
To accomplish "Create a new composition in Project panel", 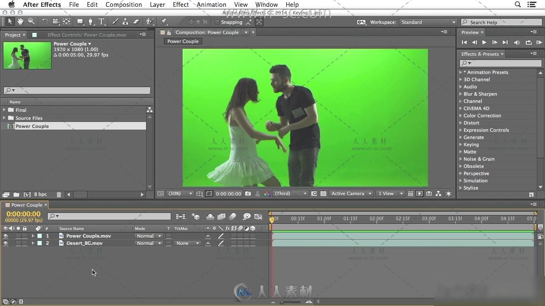I will pos(27,195).
